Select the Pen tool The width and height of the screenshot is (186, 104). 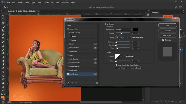(x=3, y=68)
